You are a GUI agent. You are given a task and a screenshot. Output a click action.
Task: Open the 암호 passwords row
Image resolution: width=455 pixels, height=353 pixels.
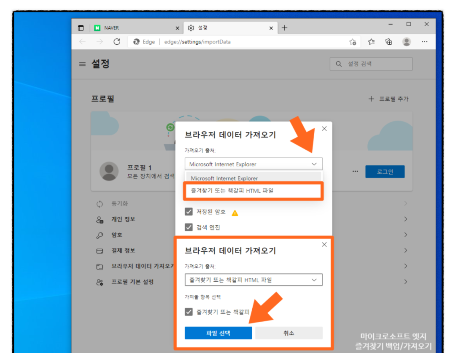click(x=252, y=235)
